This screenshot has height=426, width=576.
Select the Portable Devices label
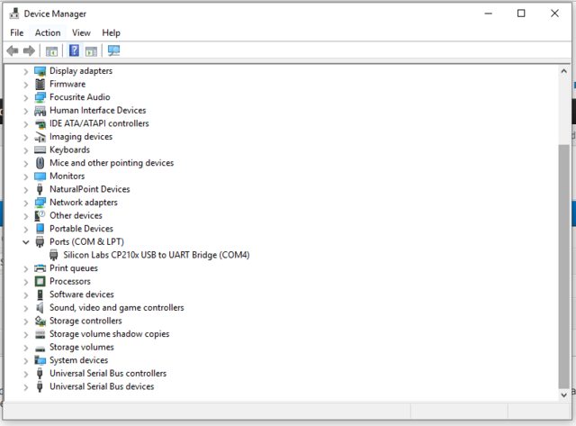pyautogui.click(x=82, y=229)
